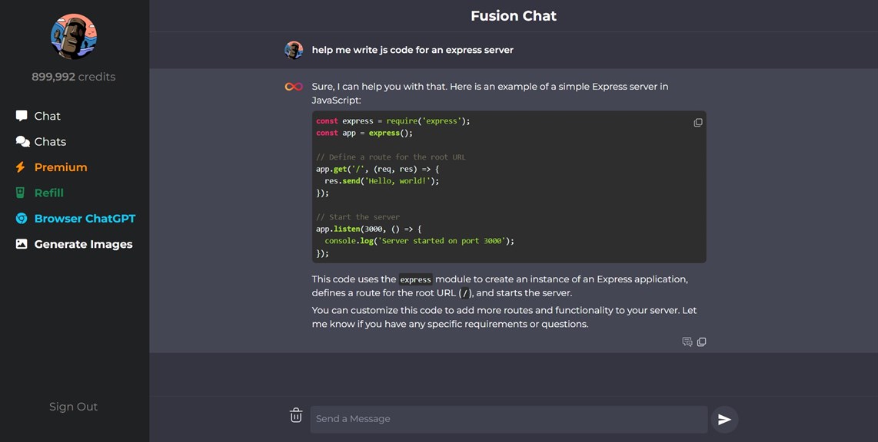Click the app.listen(3000 code line
Screen dimensions: 878x442
click(369, 229)
